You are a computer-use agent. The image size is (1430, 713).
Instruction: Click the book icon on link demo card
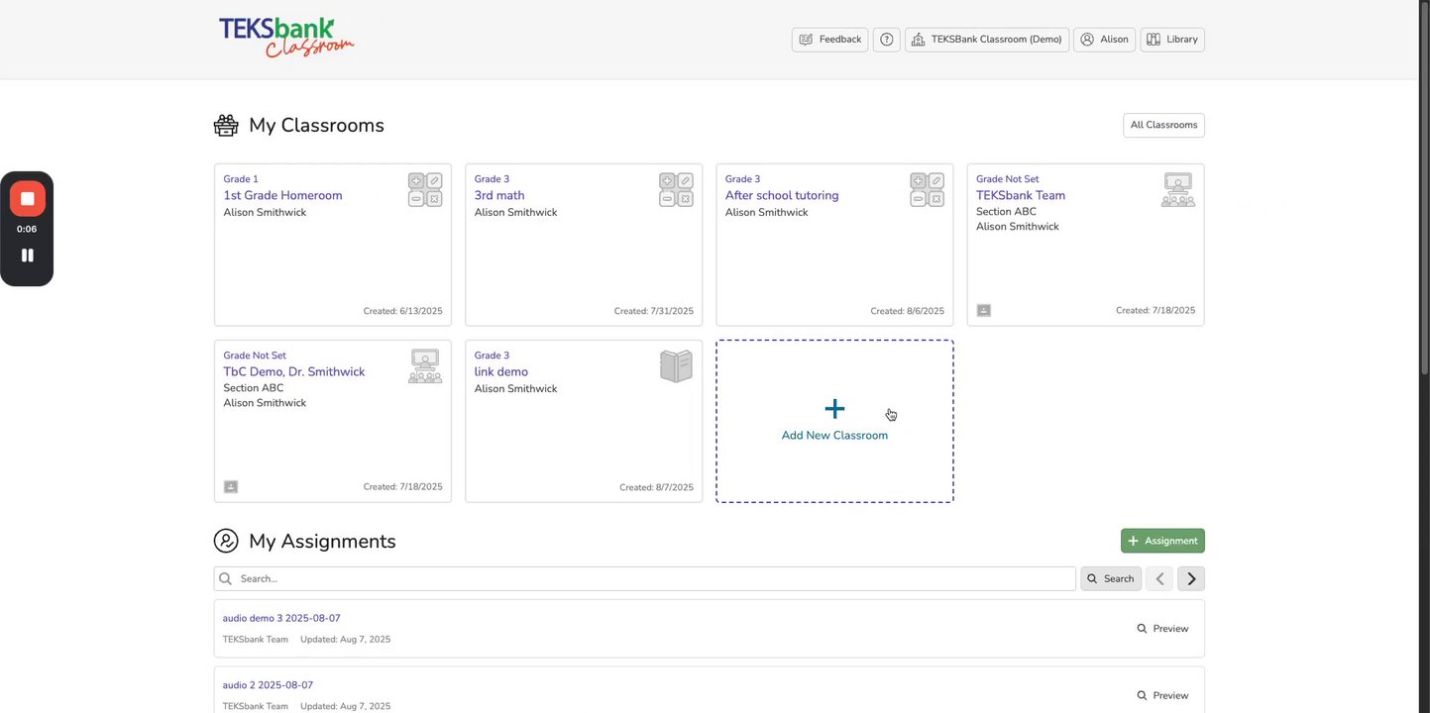point(676,366)
